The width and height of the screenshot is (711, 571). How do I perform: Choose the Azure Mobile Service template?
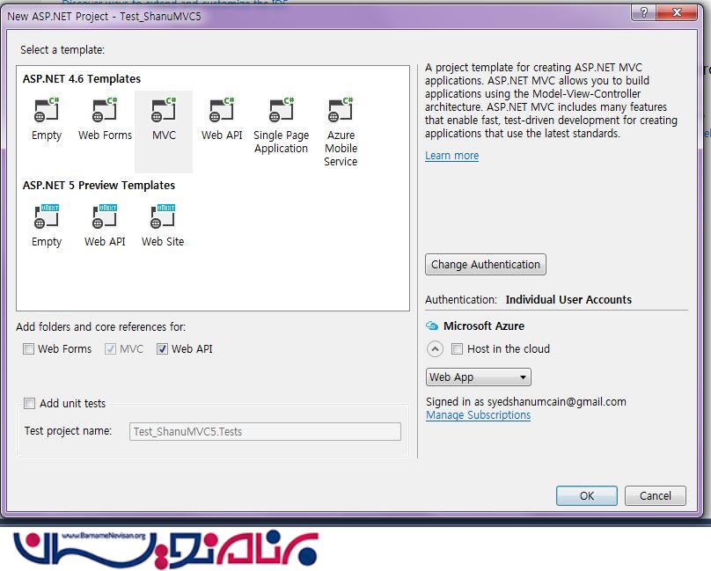coord(341,113)
